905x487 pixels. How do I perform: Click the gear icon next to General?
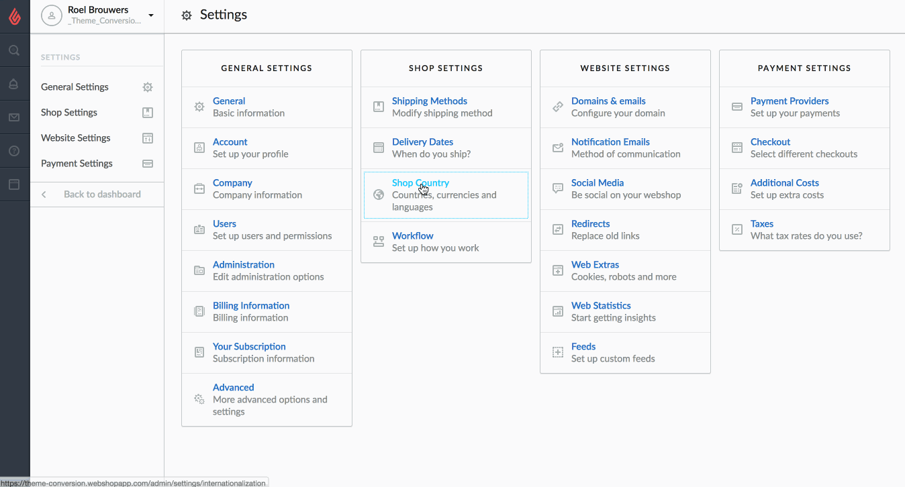[x=199, y=107]
